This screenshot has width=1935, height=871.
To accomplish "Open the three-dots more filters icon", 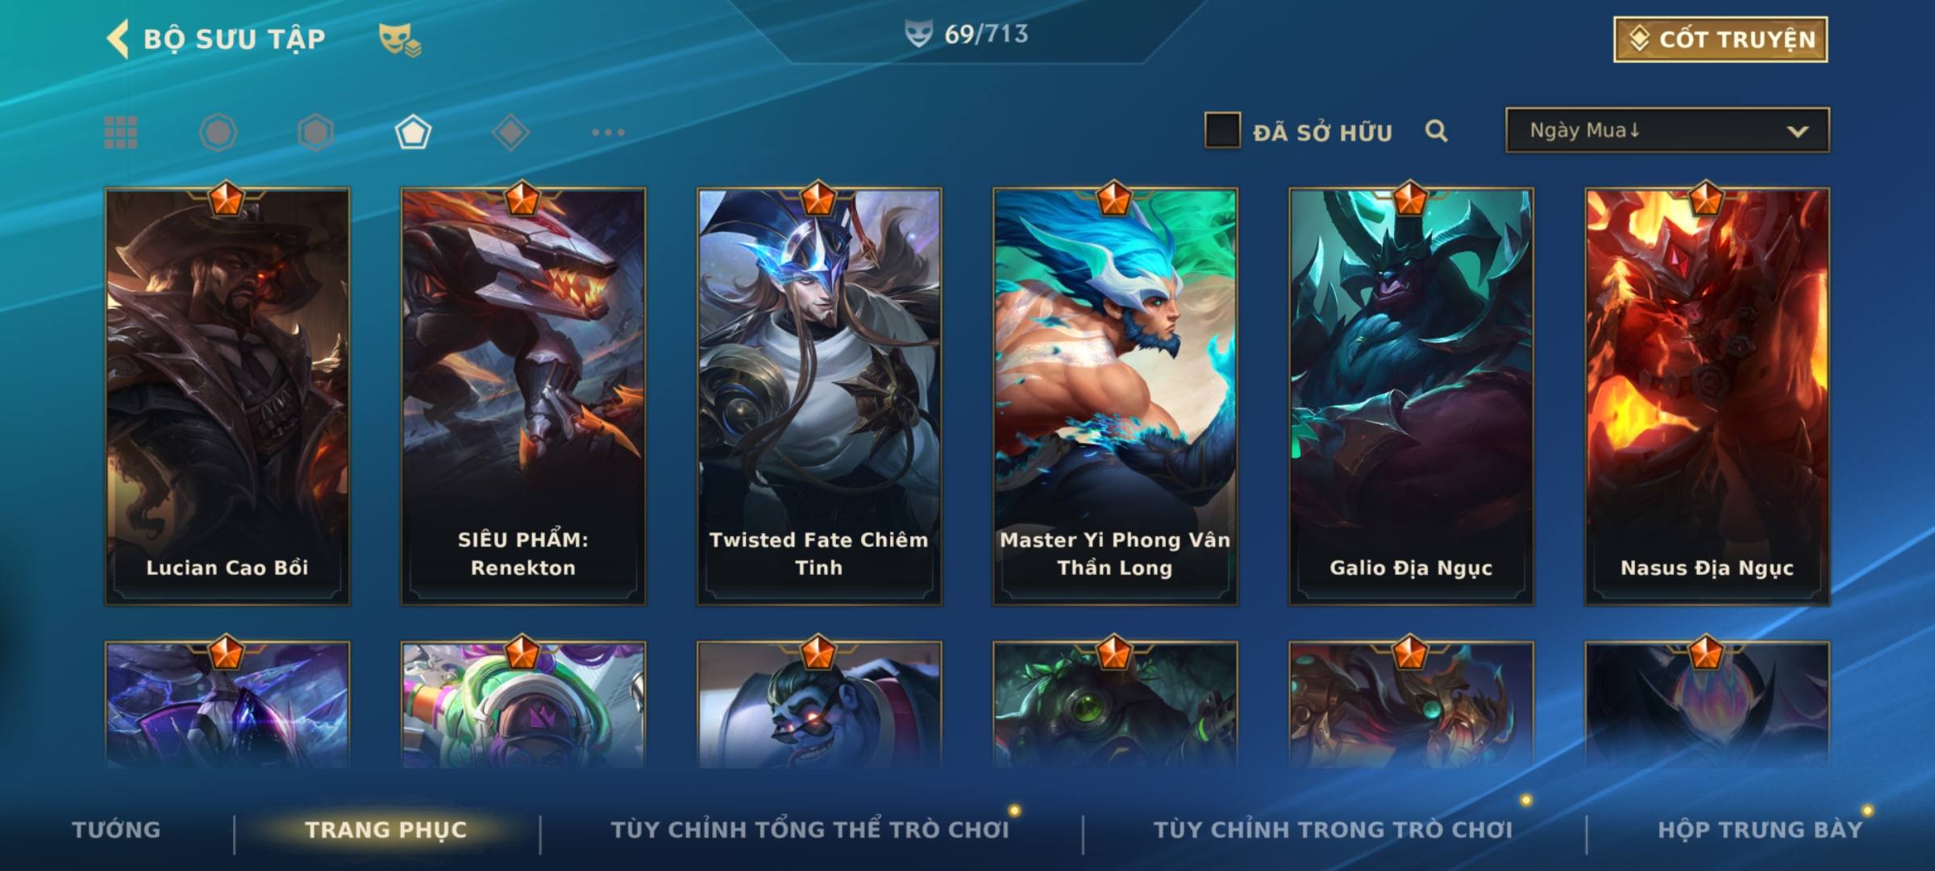I will click(608, 132).
